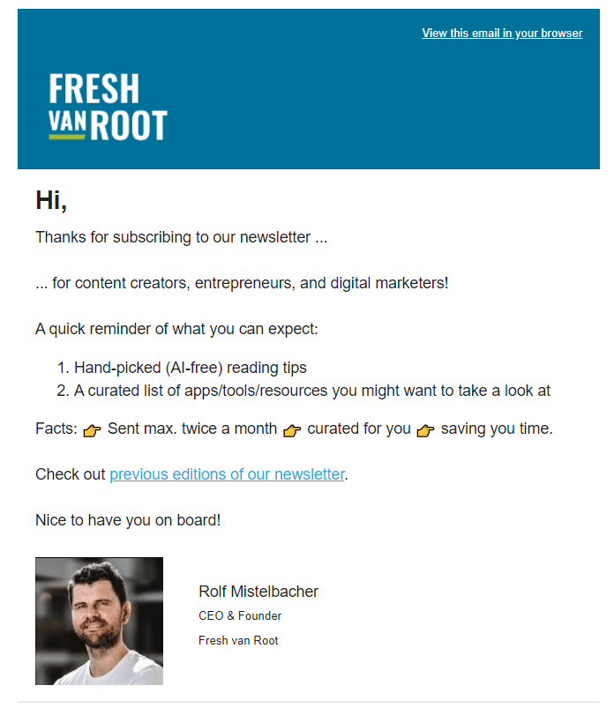Click "Thanks for subscribing to our newsletter" line
The image size is (614, 708).
coord(181,237)
